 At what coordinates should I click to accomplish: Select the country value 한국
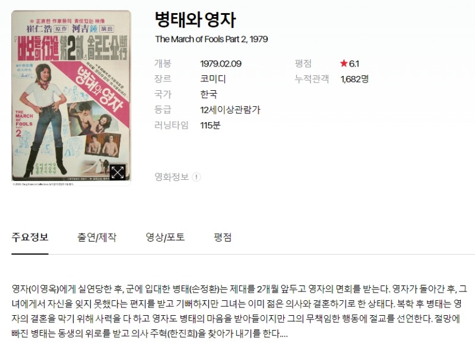click(x=208, y=94)
